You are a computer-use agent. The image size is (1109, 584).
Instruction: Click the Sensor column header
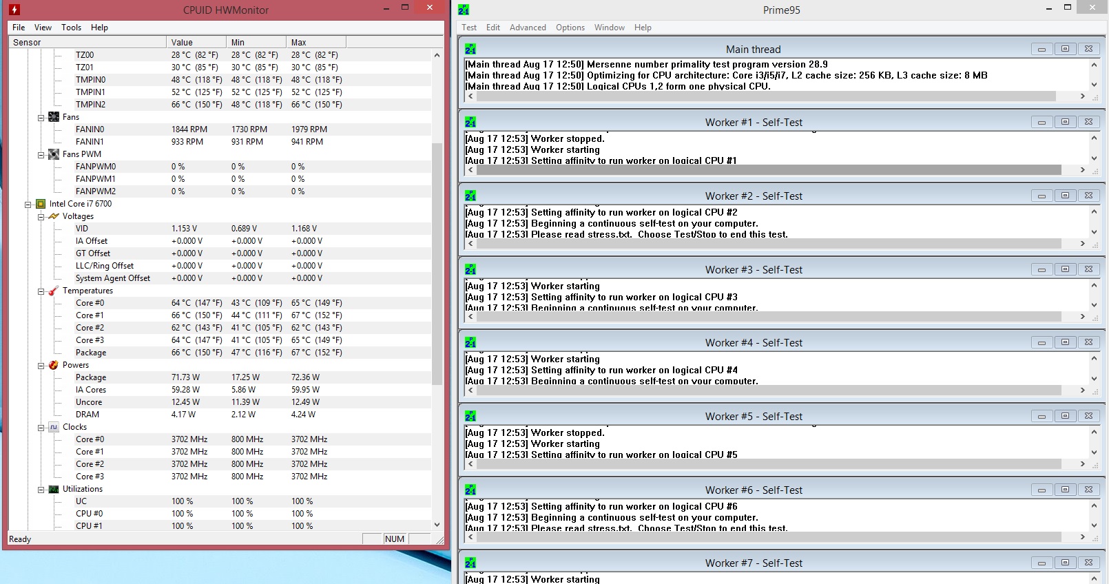tap(87, 42)
